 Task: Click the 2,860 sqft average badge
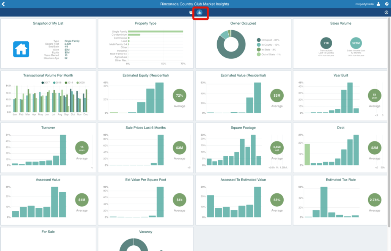[277, 148]
